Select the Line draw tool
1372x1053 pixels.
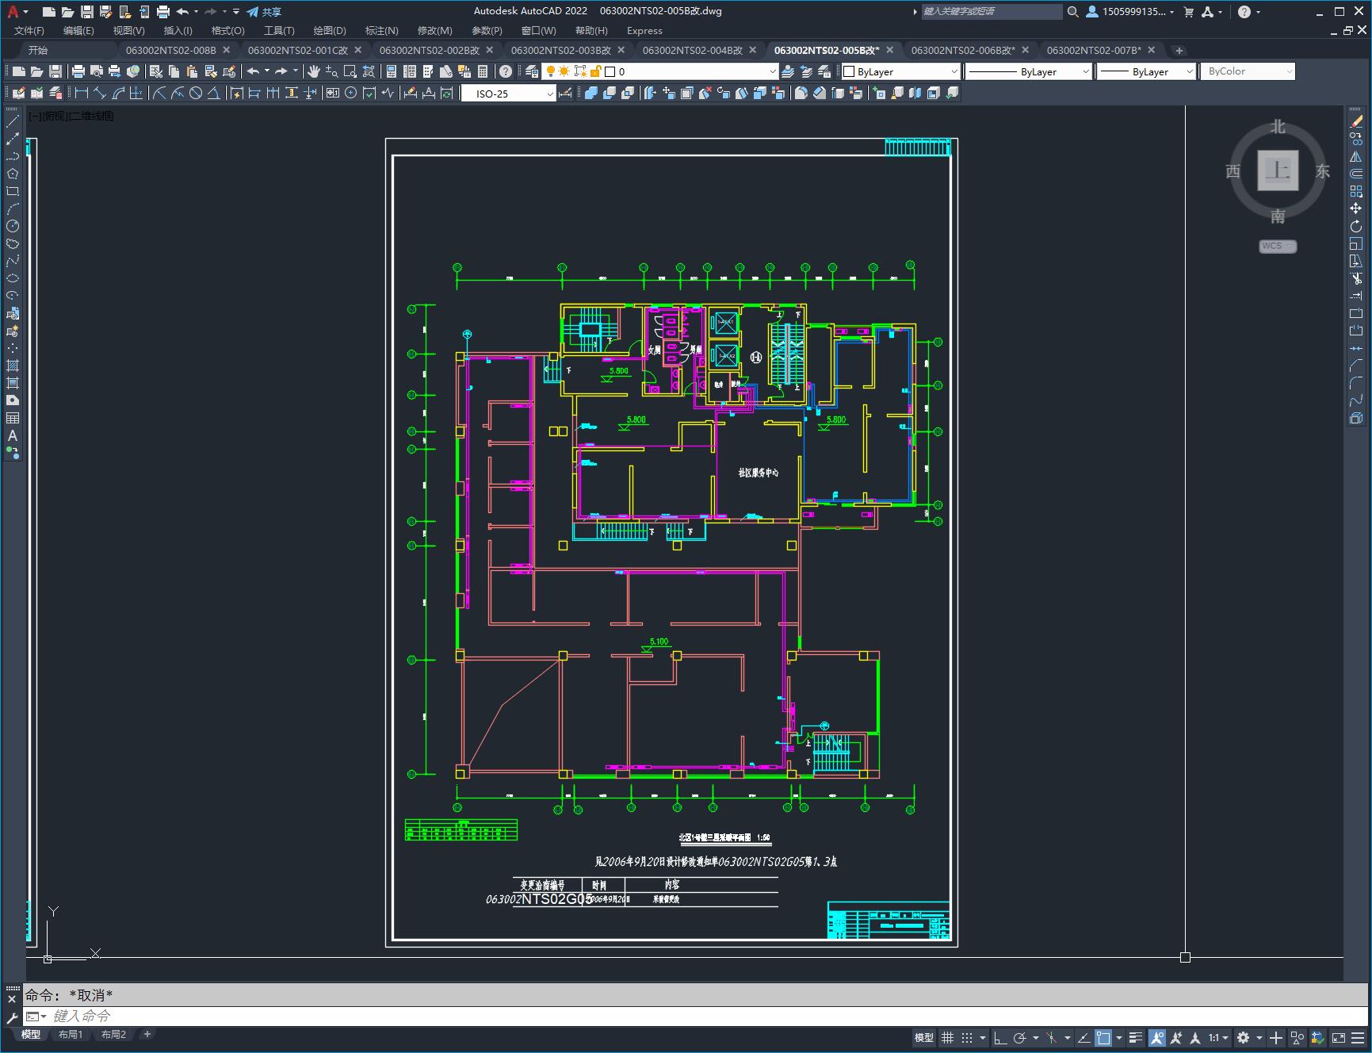(13, 121)
